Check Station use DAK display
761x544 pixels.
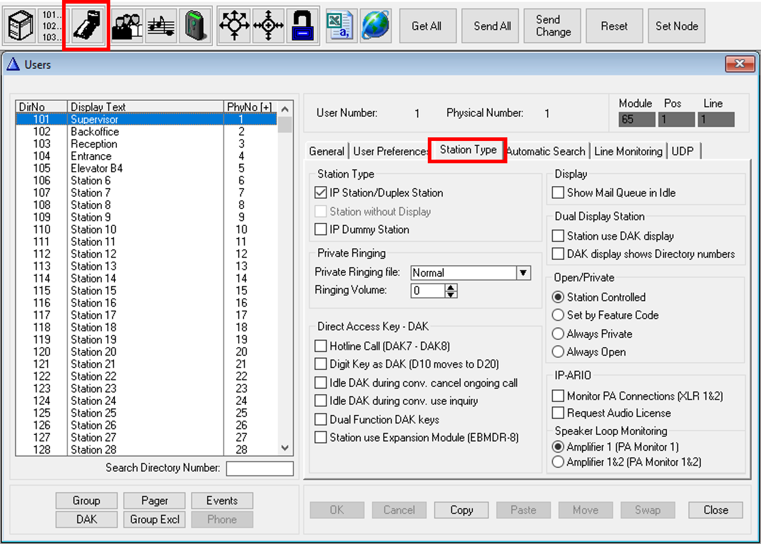click(x=558, y=236)
